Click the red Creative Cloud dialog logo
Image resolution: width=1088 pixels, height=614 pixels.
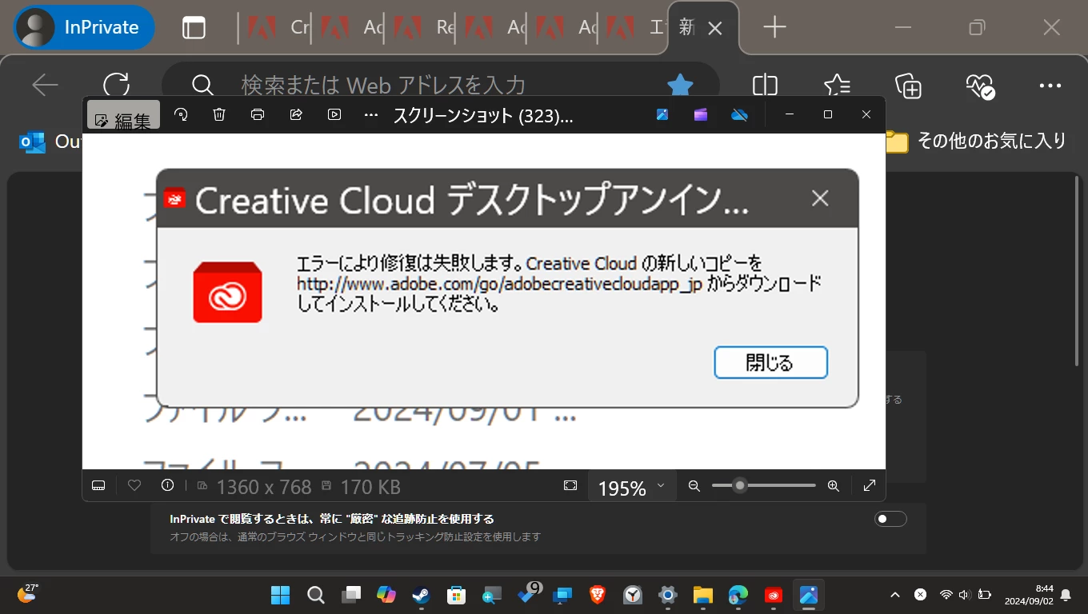click(227, 293)
